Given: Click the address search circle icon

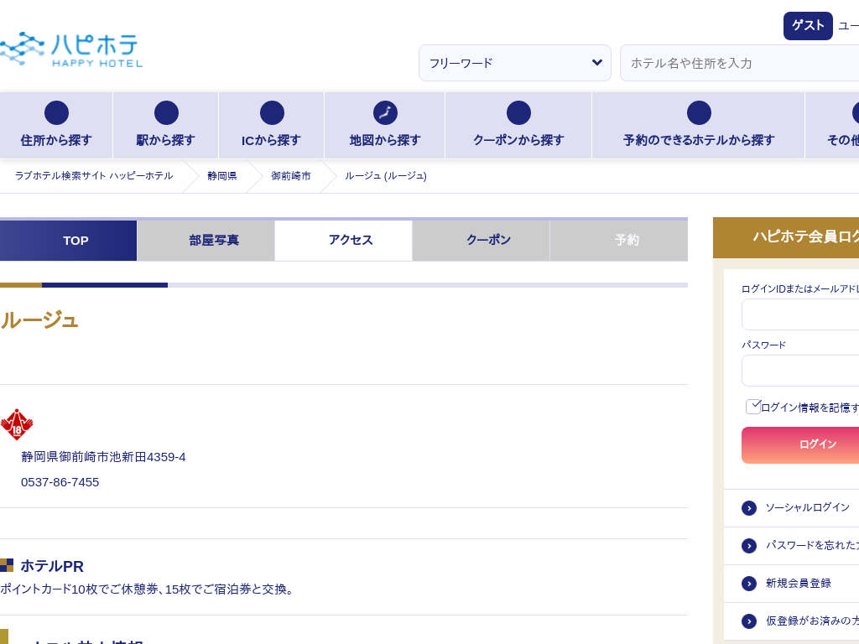Looking at the screenshot, I should tap(56, 113).
